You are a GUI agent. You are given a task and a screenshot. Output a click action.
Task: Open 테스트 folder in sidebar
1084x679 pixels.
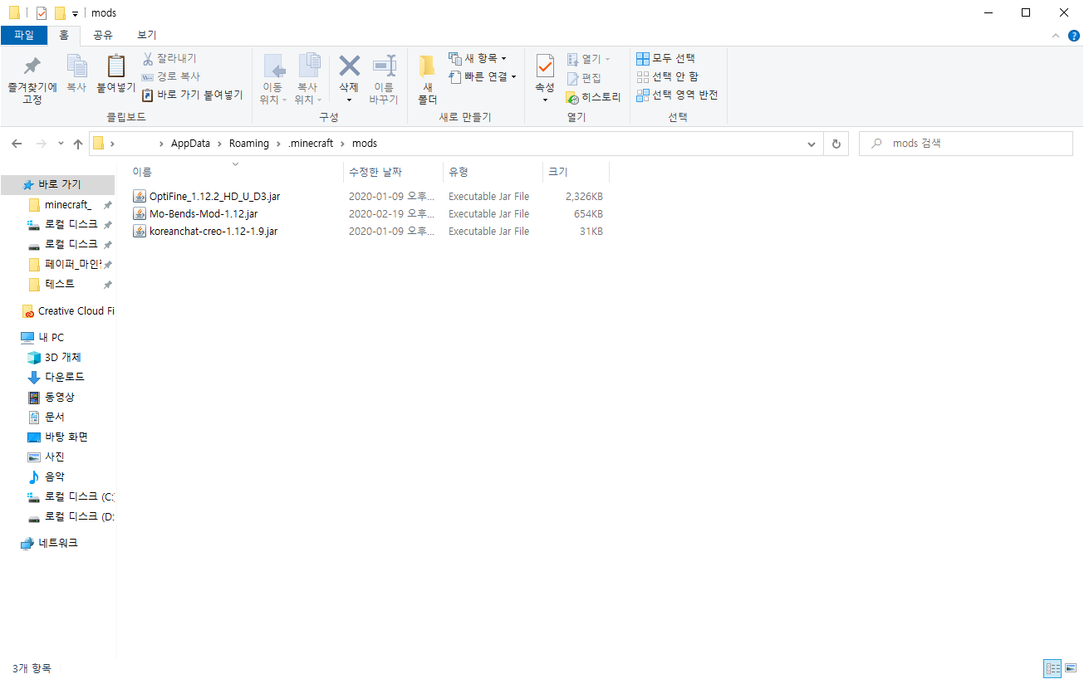[59, 284]
